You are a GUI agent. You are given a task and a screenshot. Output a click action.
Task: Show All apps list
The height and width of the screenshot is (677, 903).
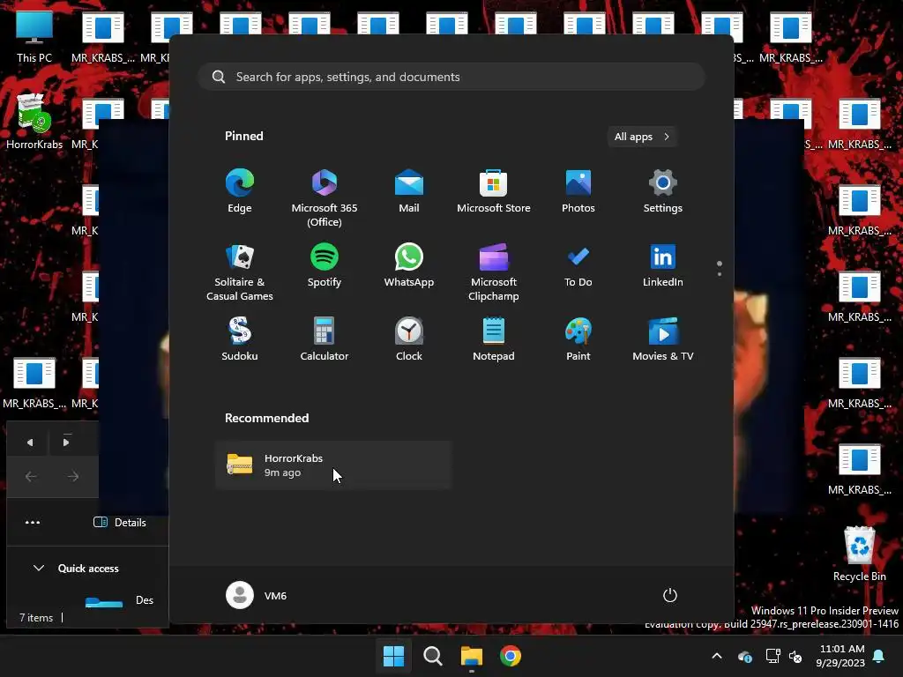(x=642, y=137)
